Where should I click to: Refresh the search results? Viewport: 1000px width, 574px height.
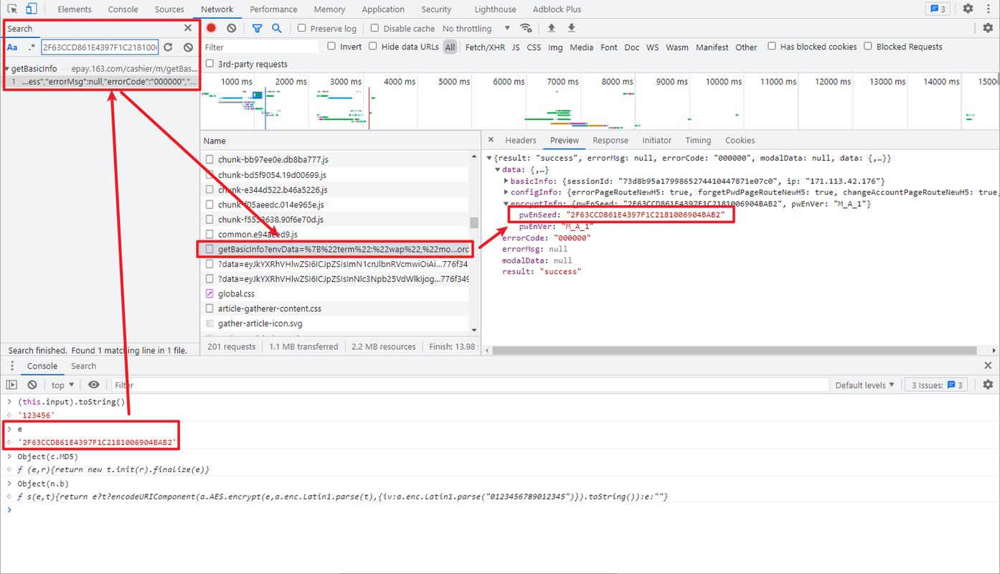(x=168, y=47)
